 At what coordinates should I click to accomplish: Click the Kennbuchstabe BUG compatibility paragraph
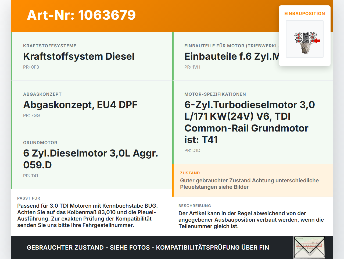pyautogui.click(x=88, y=215)
